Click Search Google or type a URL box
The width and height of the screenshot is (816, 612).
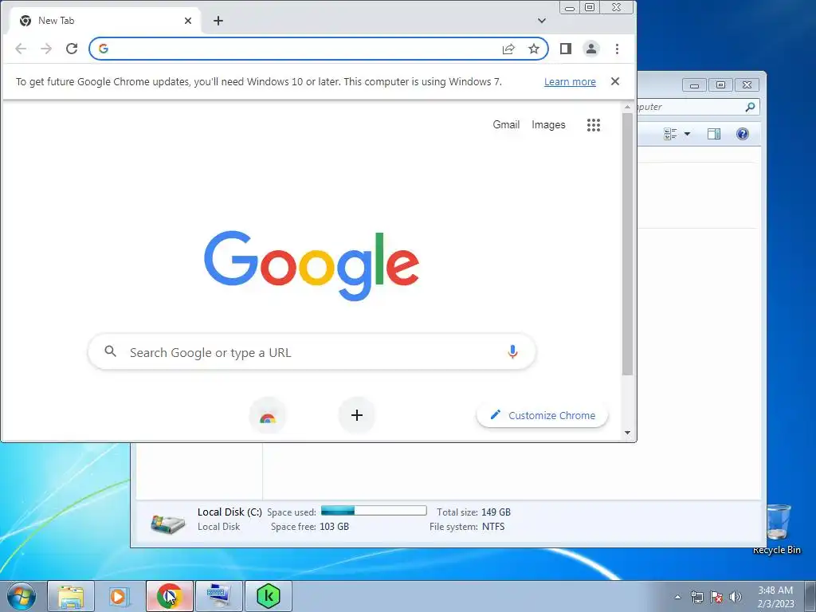point(312,352)
